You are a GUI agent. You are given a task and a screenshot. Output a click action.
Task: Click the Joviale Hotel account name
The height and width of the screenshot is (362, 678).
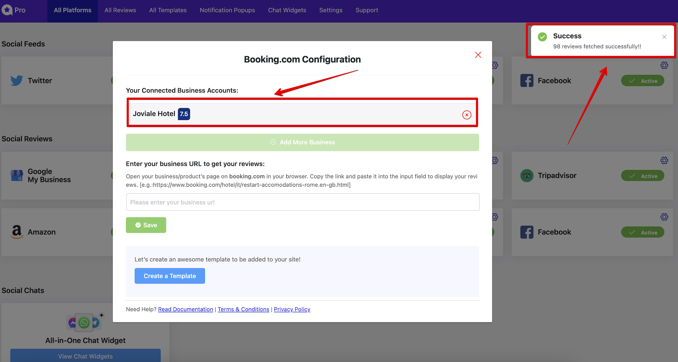154,113
